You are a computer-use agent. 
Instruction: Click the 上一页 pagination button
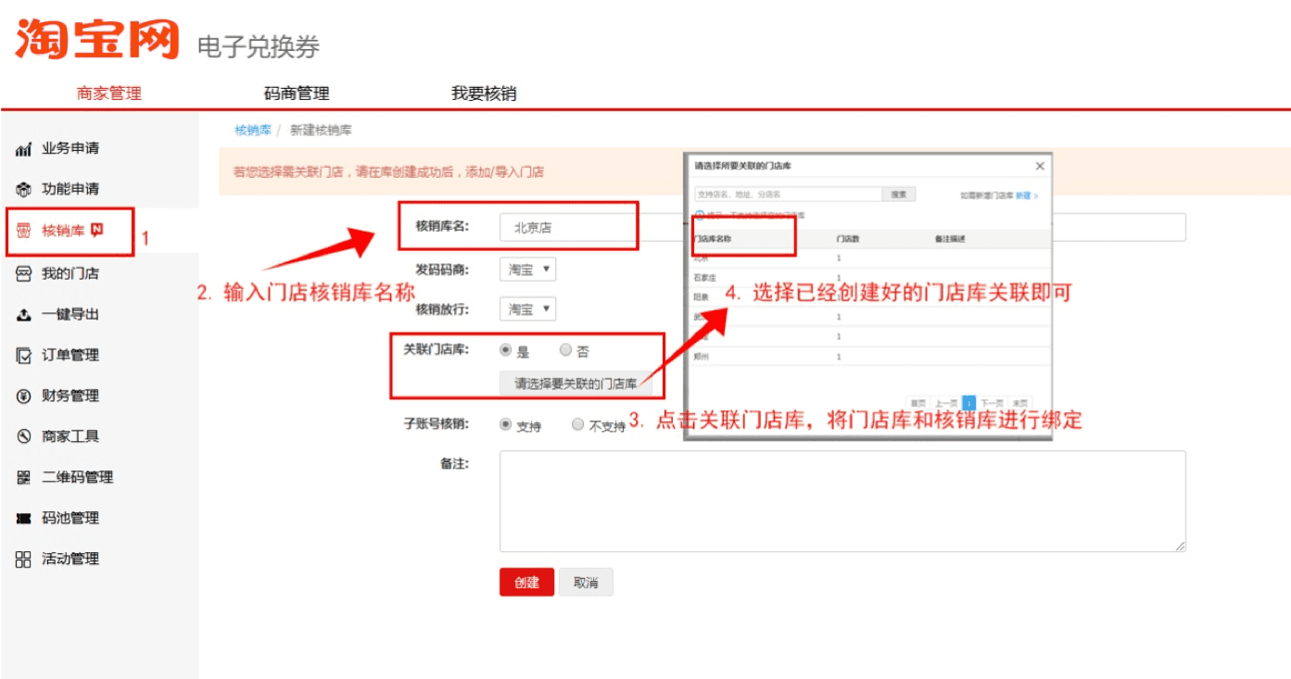point(945,403)
